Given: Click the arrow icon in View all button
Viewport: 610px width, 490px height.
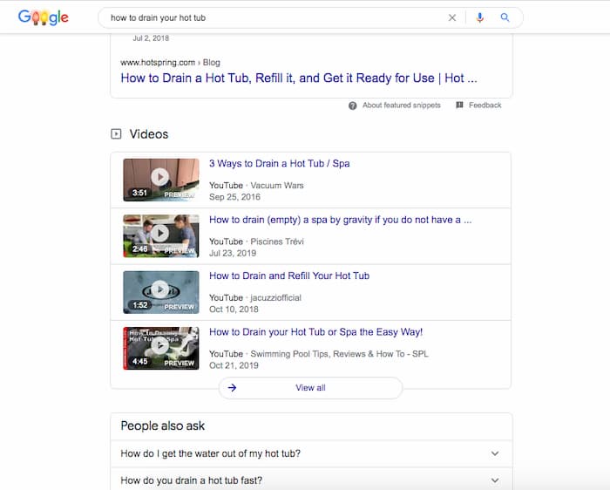Looking at the screenshot, I should point(233,388).
